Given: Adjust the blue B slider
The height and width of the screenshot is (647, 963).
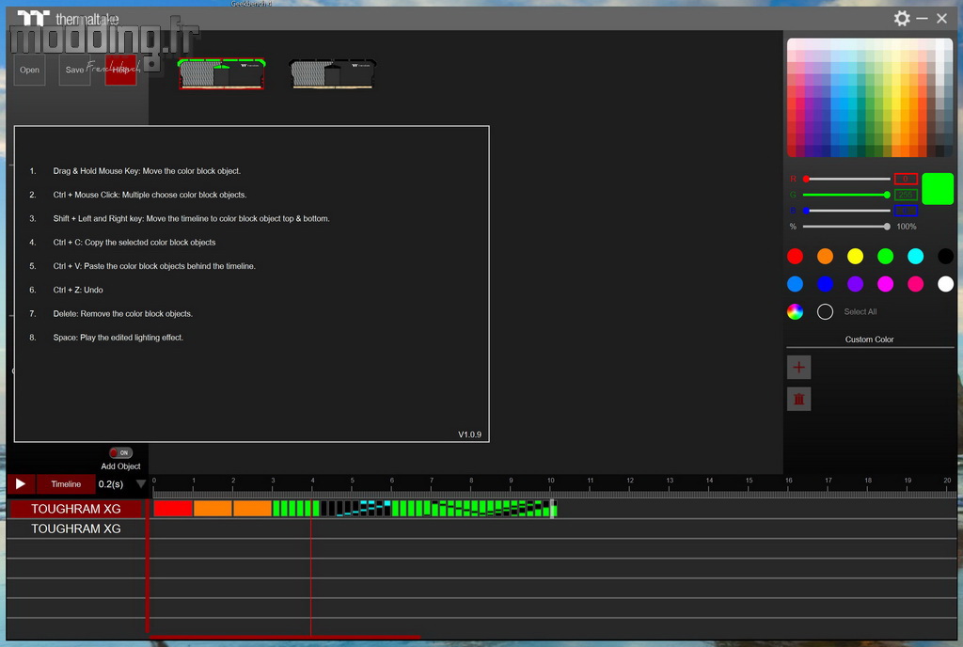Looking at the screenshot, I should 847,211.
